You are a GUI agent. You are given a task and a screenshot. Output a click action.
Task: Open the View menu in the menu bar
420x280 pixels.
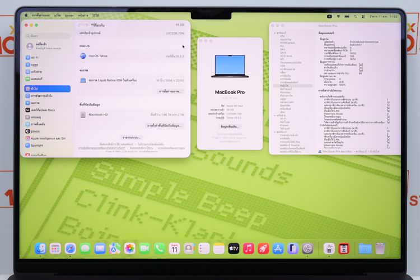69,16
